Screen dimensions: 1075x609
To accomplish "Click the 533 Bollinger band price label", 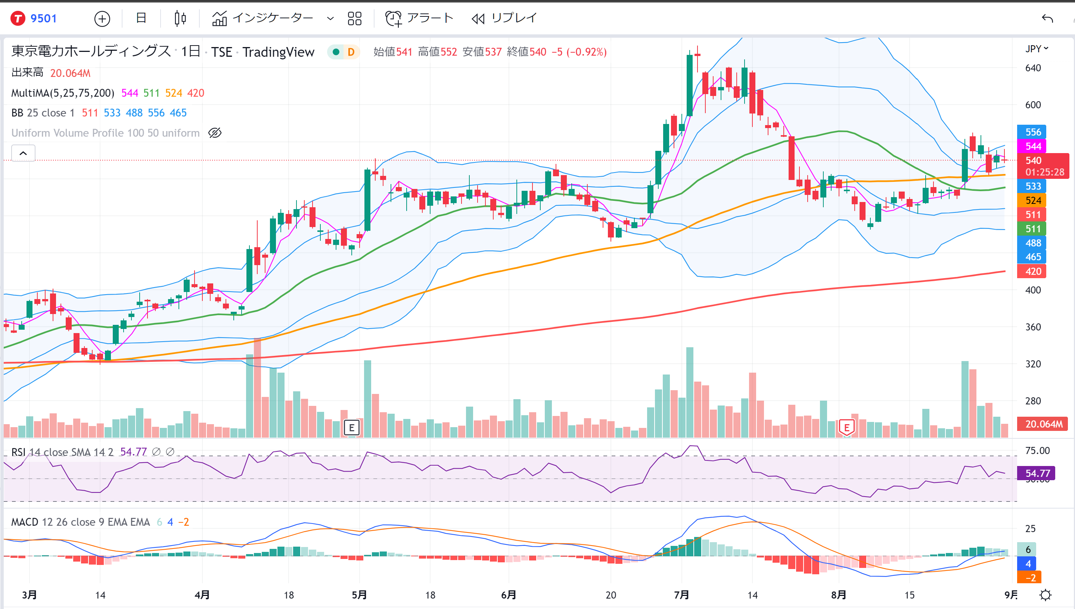I will 1031,186.
